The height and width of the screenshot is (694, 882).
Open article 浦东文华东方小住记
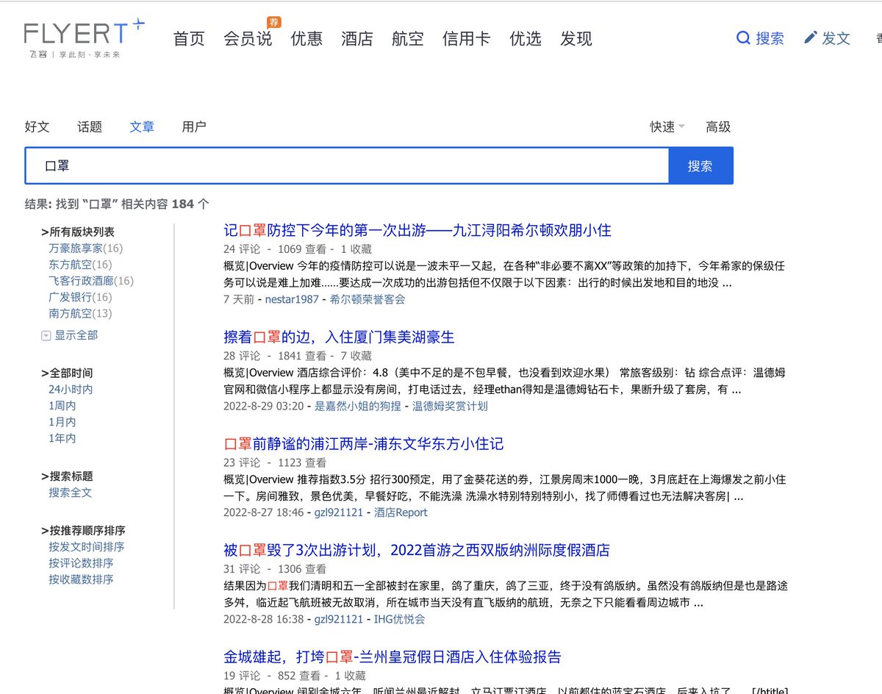pyautogui.click(x=364, y=444)
